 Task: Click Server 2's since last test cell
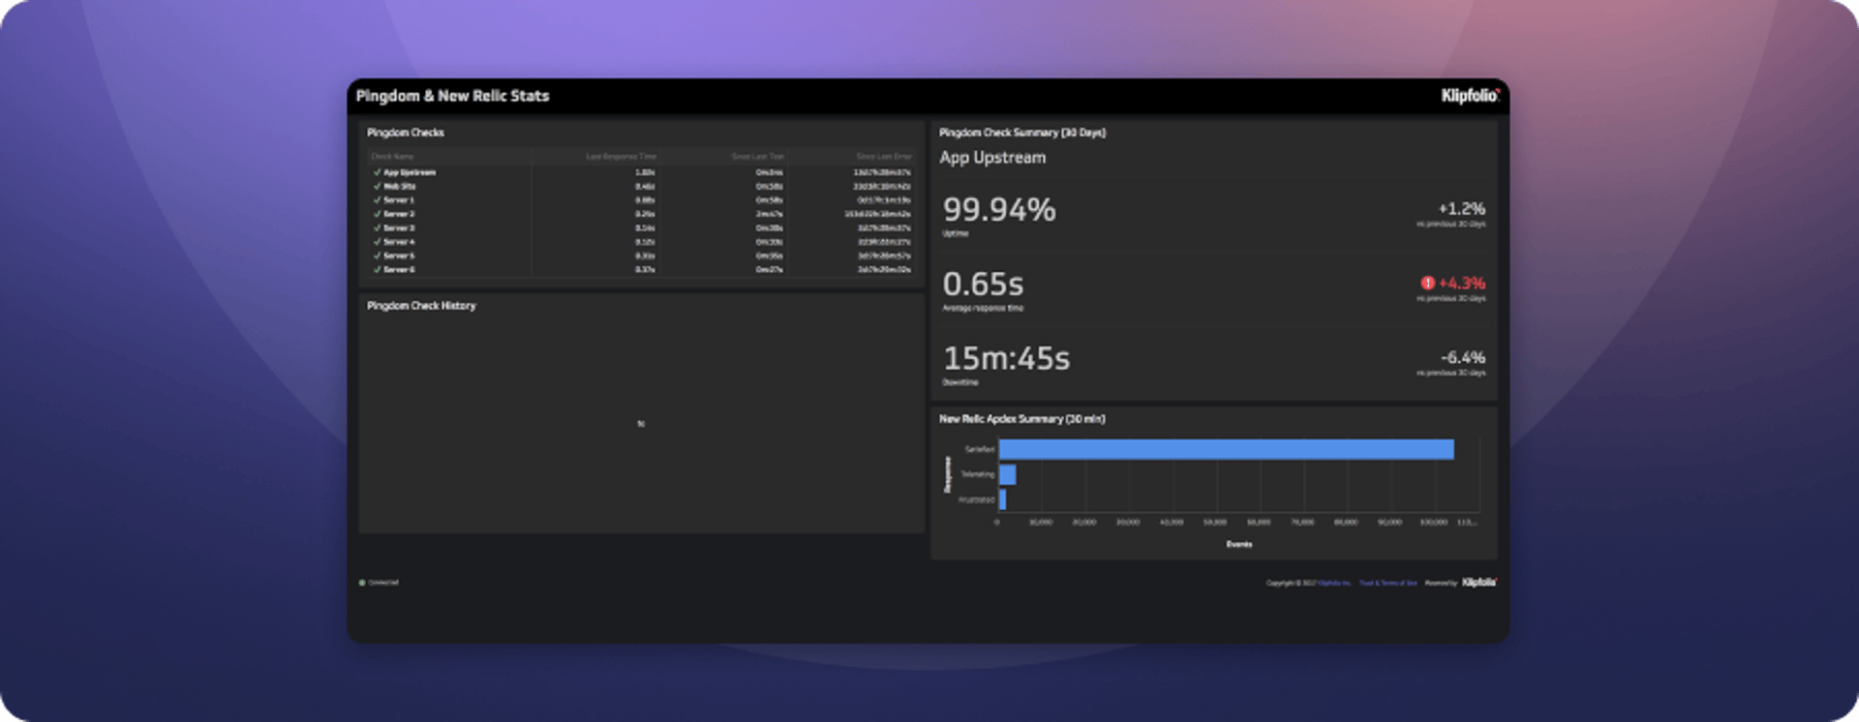tap(770, 214)
